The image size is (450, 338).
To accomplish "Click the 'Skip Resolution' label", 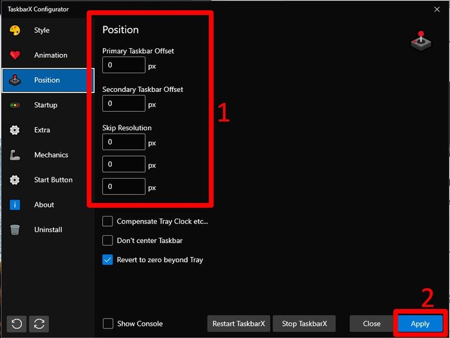I will [x=127, y=128].
